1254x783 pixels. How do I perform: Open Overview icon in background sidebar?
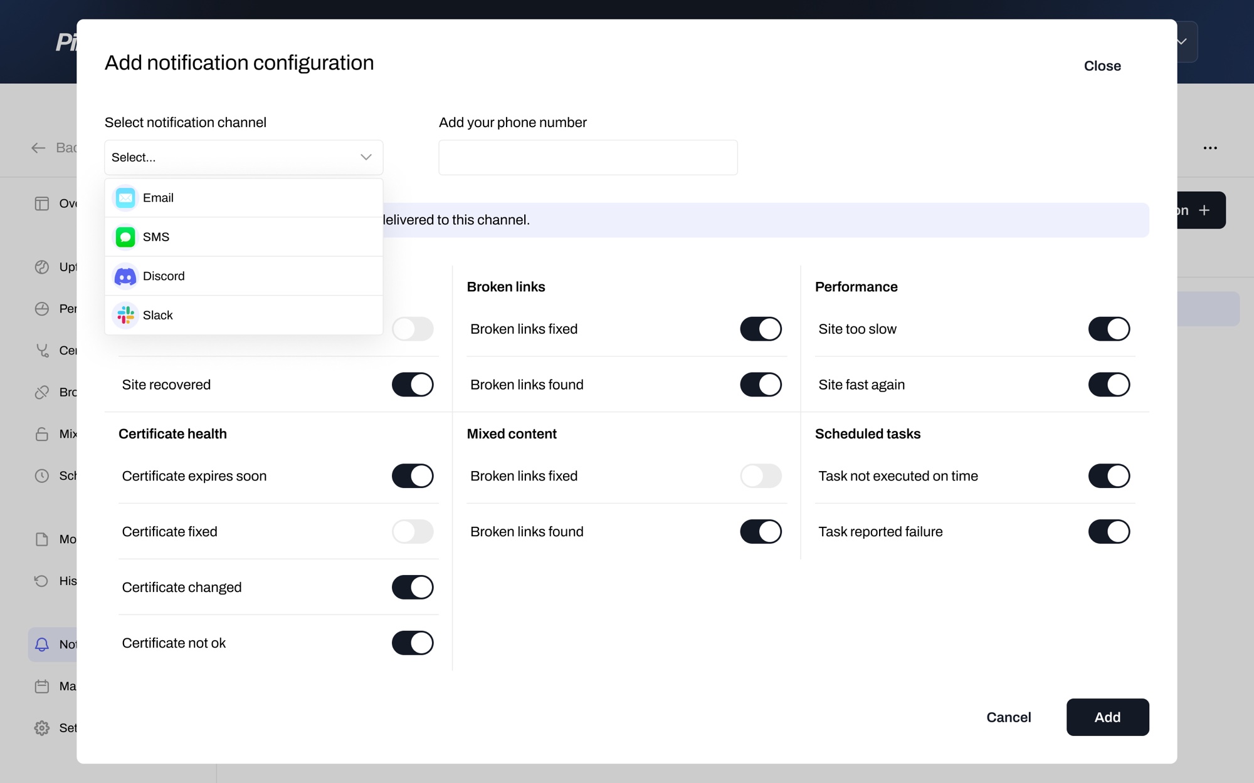coord(42,204)
